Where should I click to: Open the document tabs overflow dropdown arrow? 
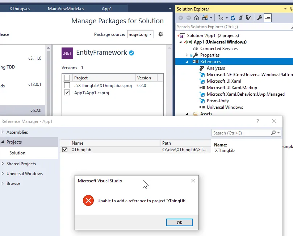tap(170, 9)
